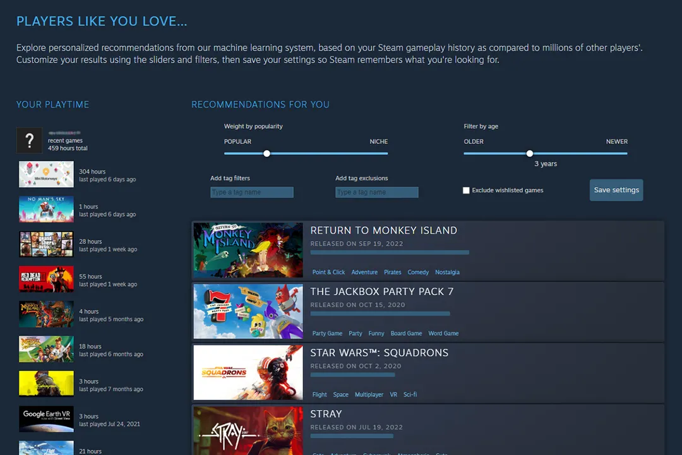This screenshot has width=682, height=455.
Task: Select the Sci-fi tag
Action: pos(410,394)
